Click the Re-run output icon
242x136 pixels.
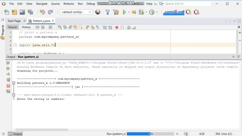point(8,63)
